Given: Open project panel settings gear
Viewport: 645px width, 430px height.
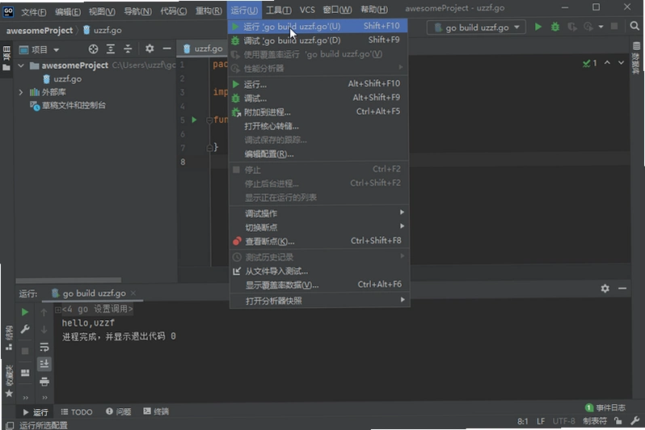Looking at the screenshot, I should [x=150, y=49].
